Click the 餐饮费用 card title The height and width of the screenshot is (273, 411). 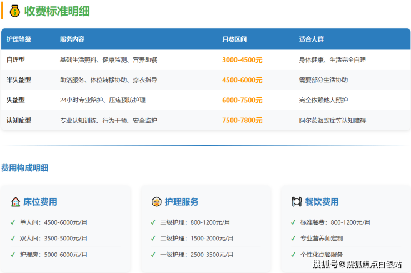[x=322, y=202]
